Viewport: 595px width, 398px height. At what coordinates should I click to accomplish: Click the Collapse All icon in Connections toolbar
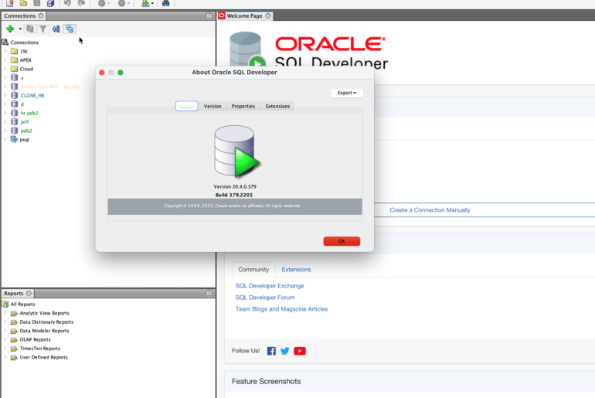(70, 29)
